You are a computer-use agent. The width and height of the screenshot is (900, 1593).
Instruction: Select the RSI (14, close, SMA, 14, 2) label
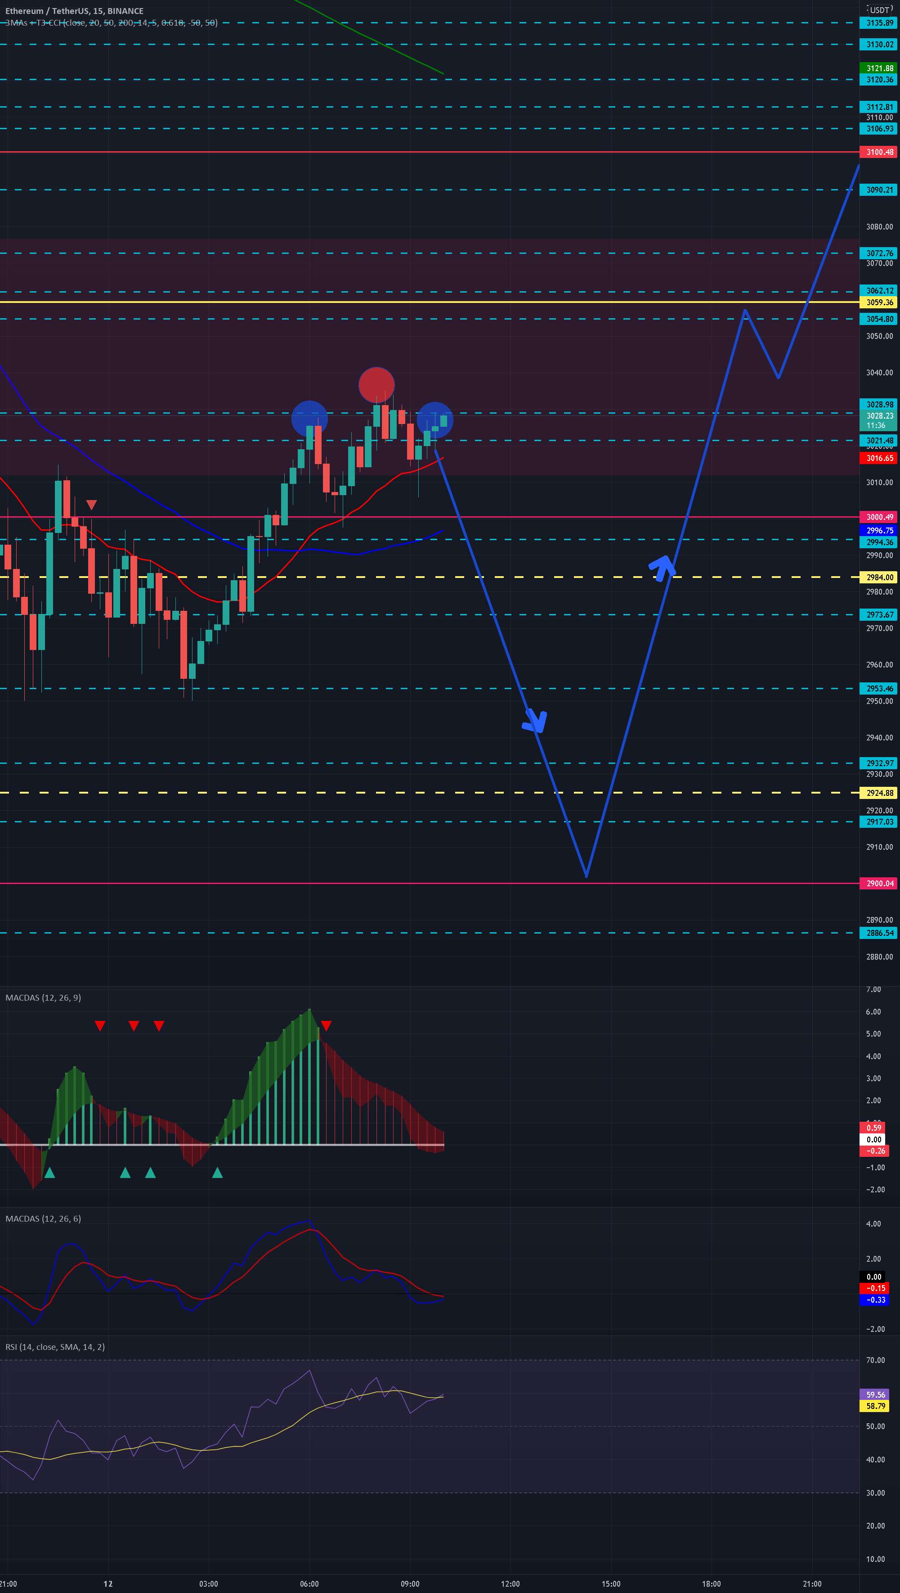55,1347
